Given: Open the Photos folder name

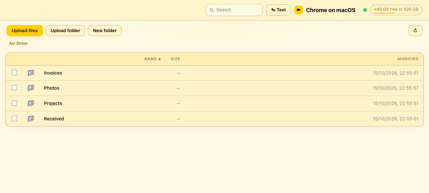Looking at the screenshot, I should (52, 88).
